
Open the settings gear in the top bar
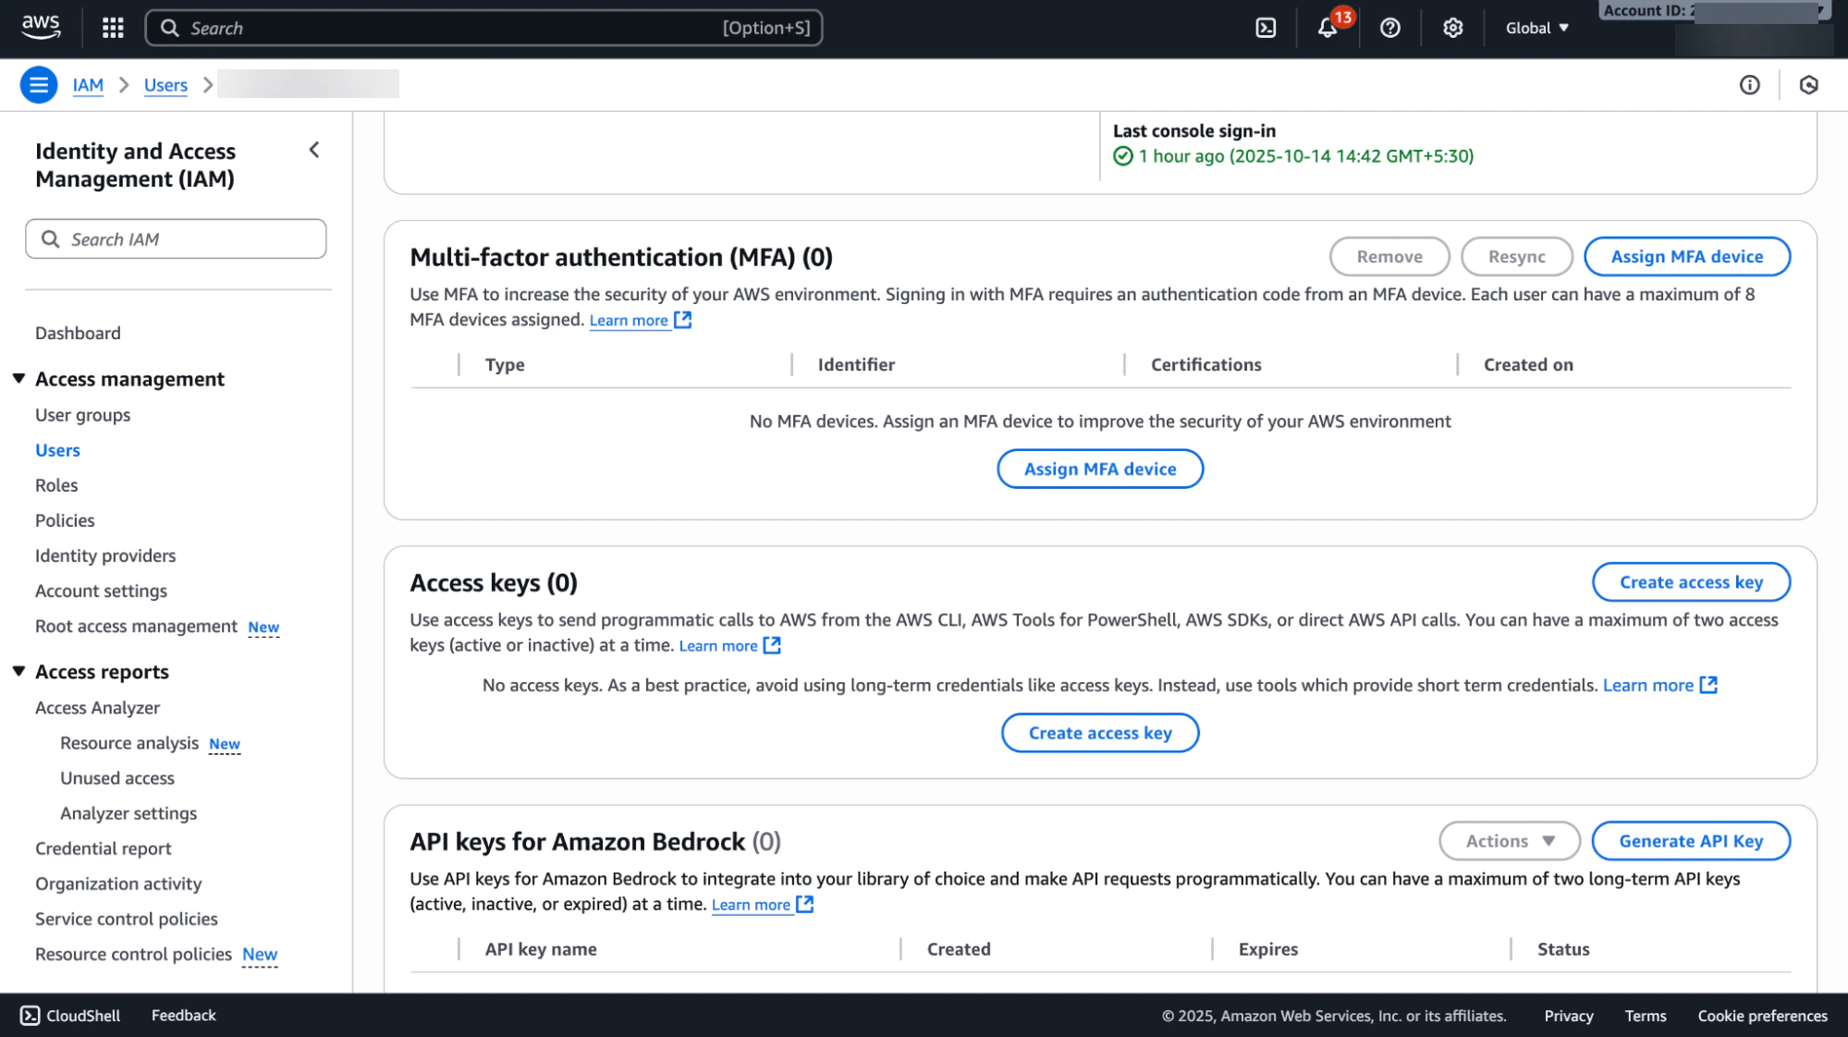(x=1451, y=28)
